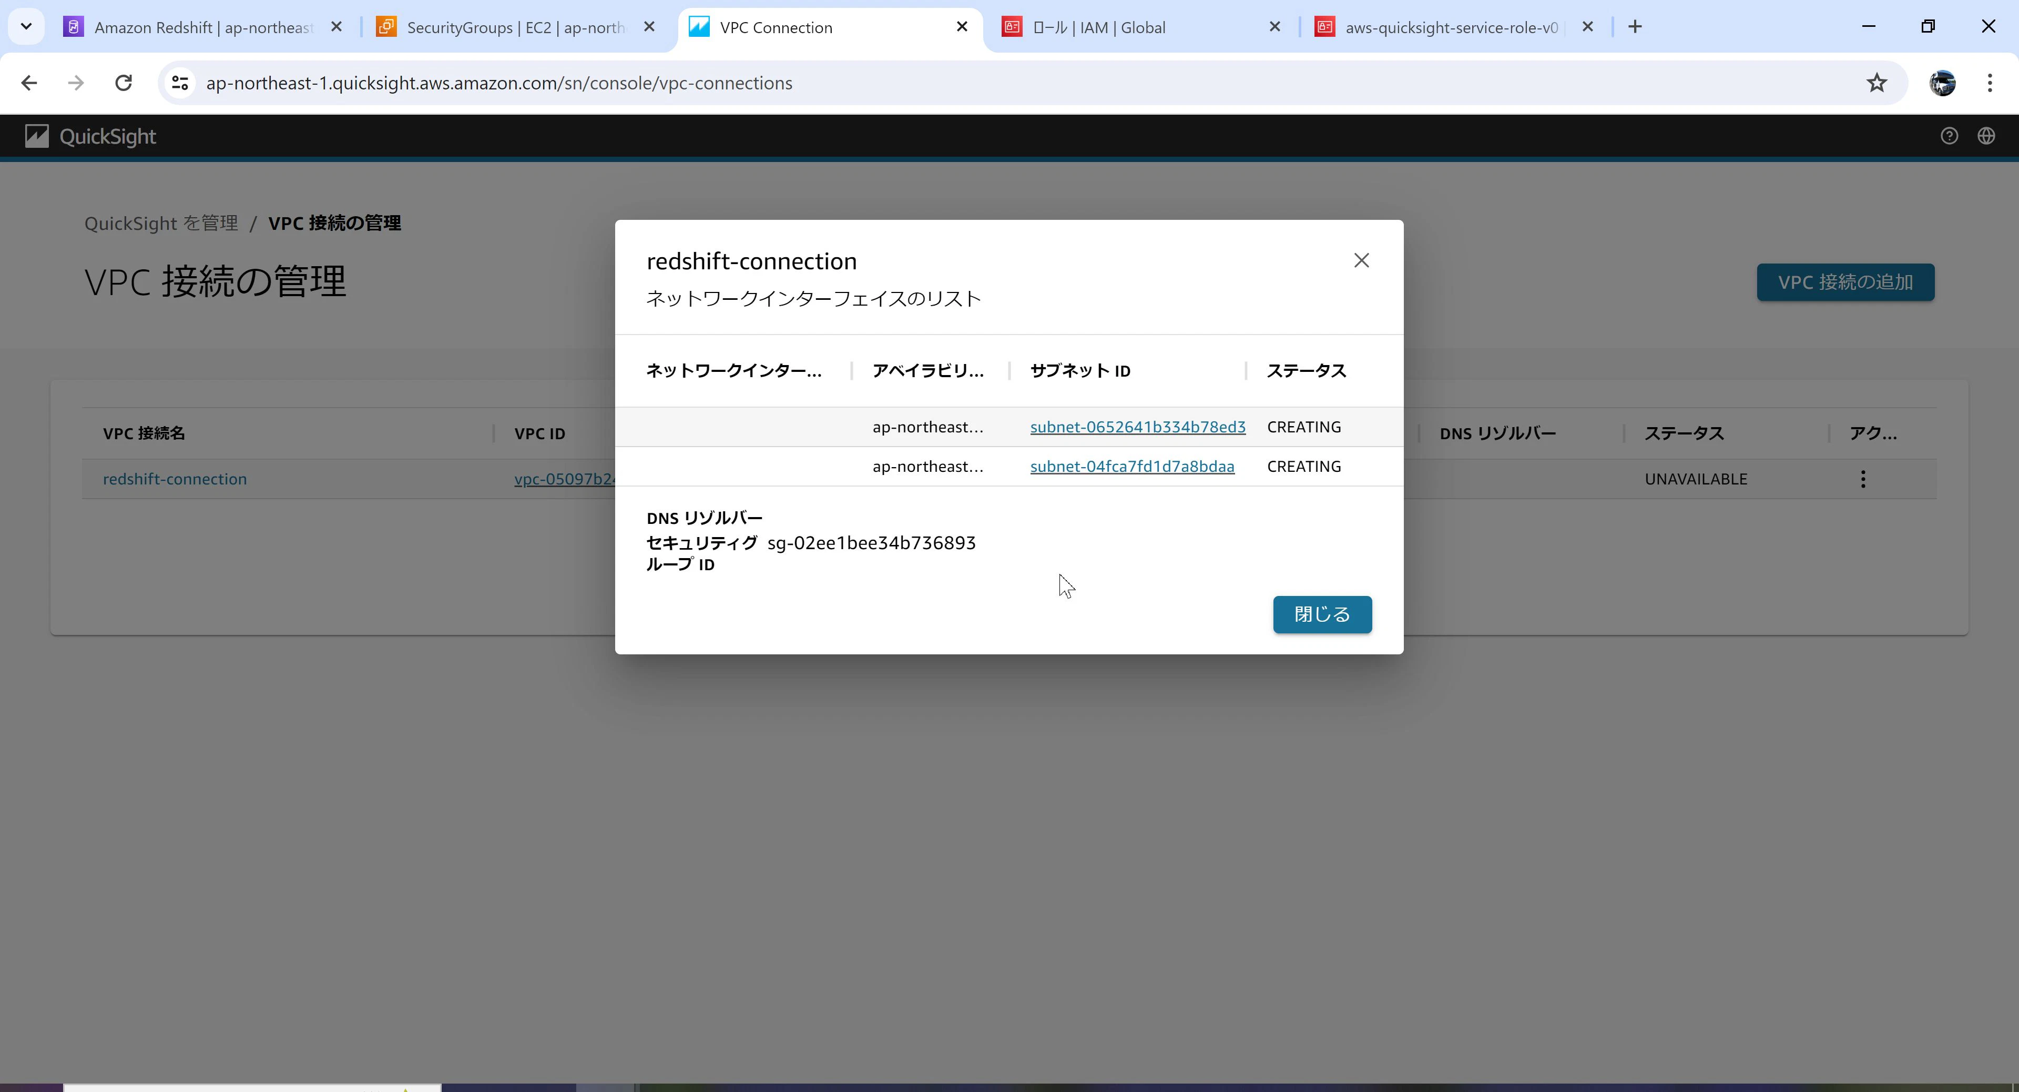Screen dimensions: 2019x1092
Task: Reload the current page
Action: point(123,83)
